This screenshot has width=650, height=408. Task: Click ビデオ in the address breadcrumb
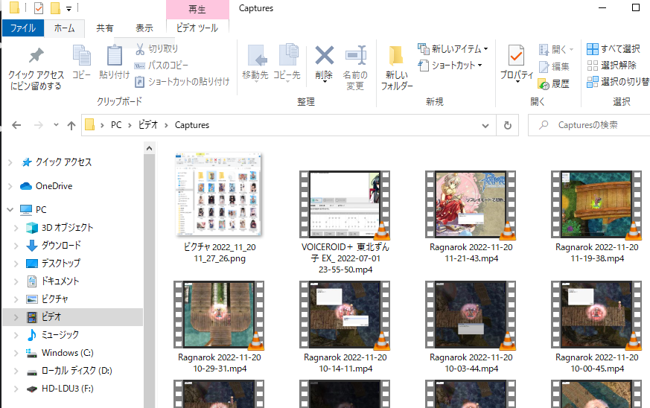click(x=148, y=125)
